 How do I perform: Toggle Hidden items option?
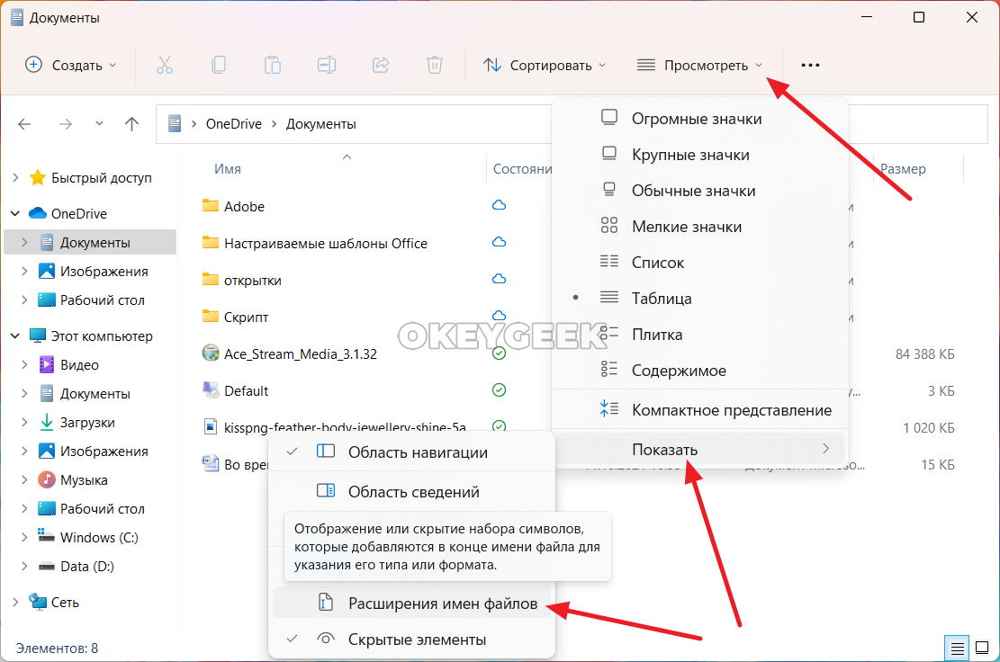(x=411, y=639)
